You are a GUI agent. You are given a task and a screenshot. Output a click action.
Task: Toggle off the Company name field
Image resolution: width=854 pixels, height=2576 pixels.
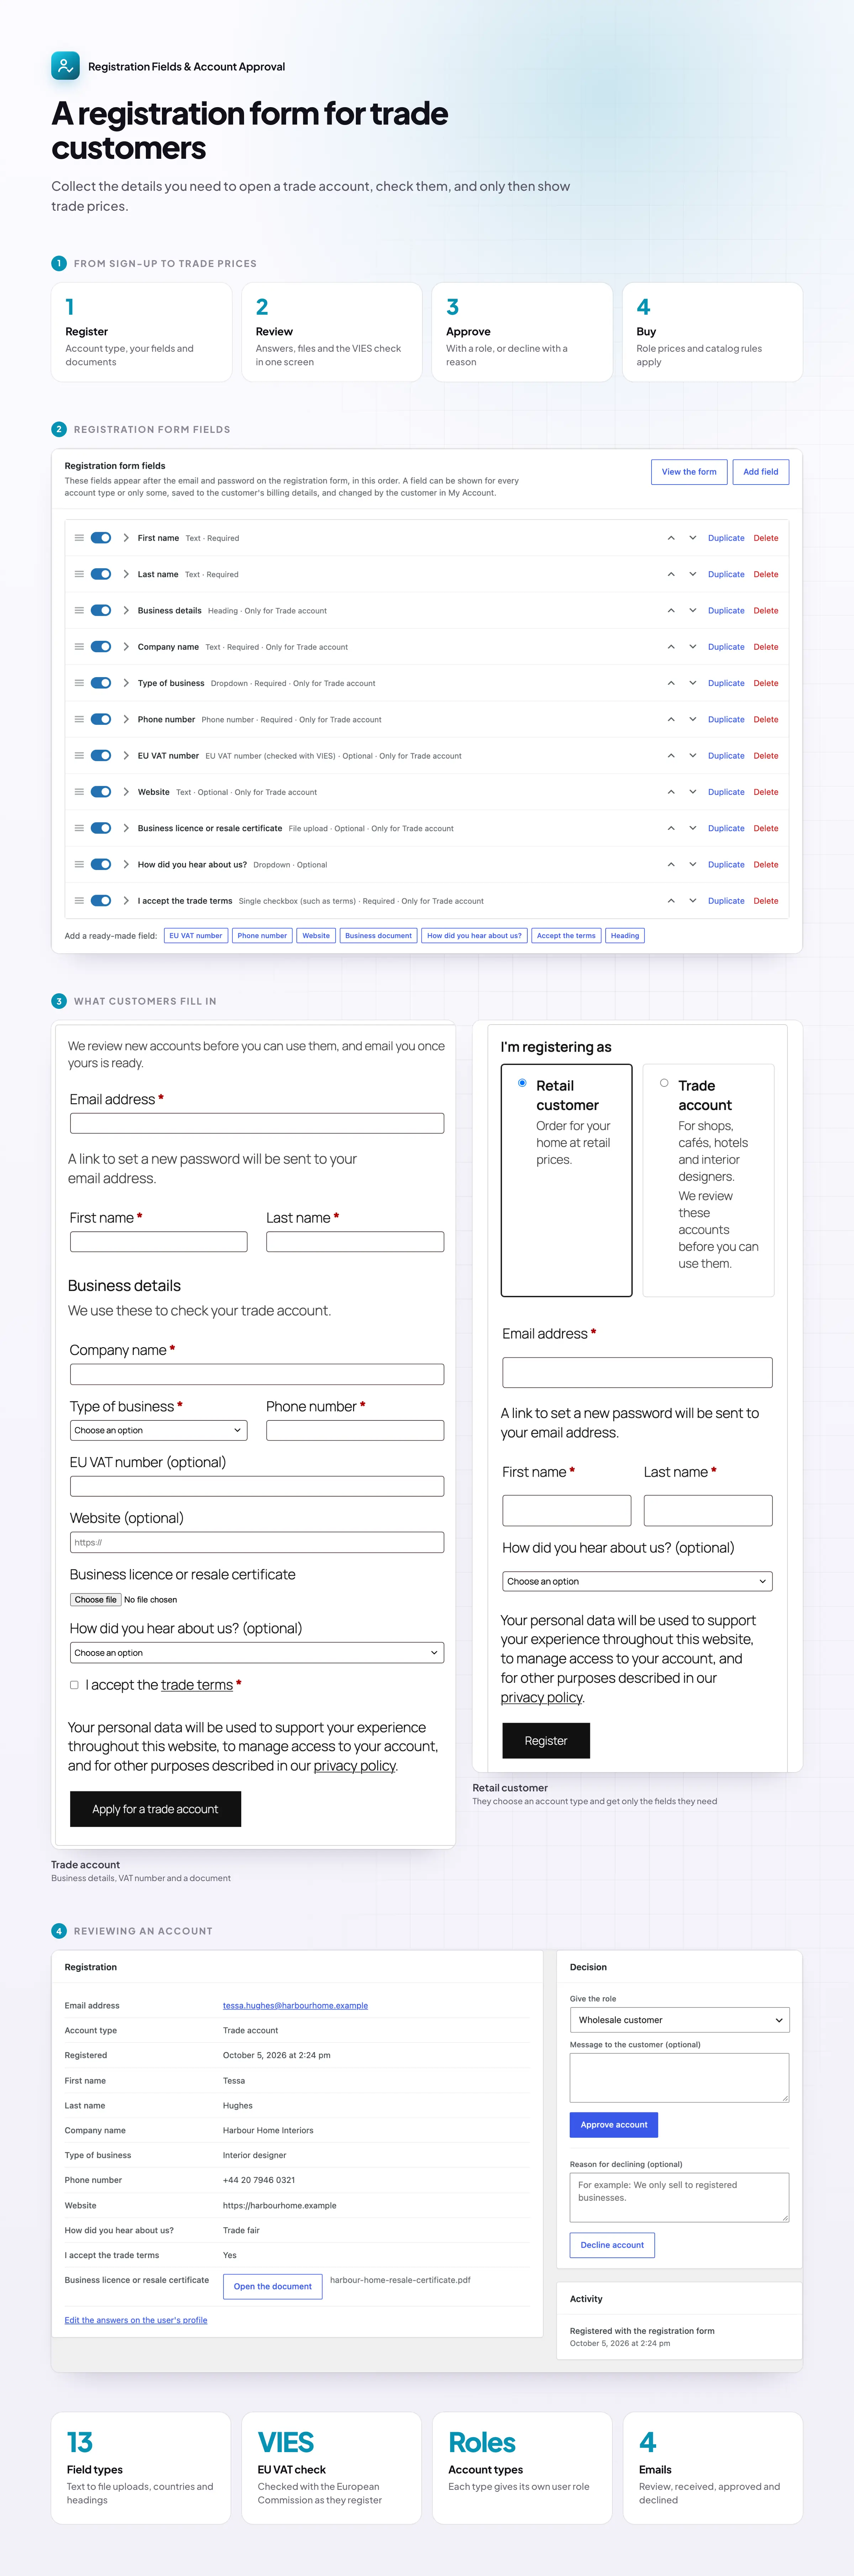point(101,647)
